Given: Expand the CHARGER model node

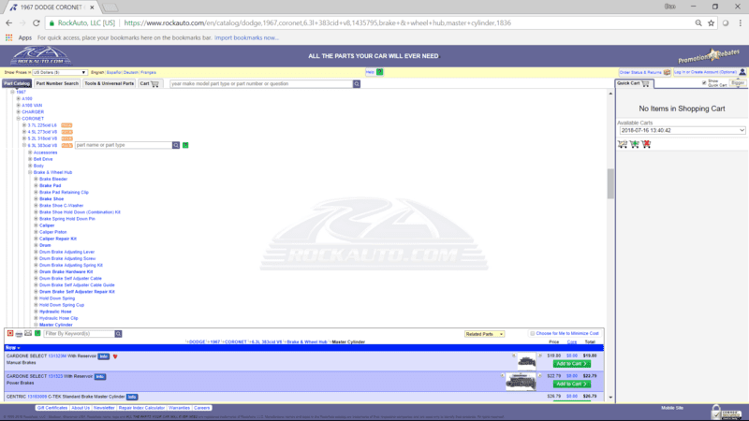Looking at the screenshot, I should tap(18, 112).
